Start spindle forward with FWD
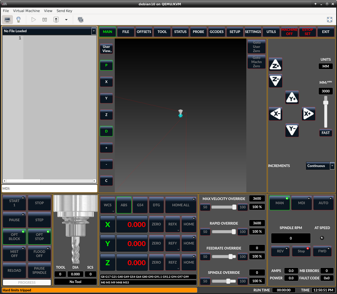The image size is (337, 294). click(x=322, y=251)
